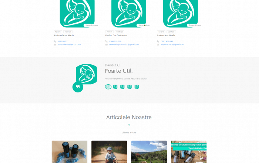
Task: Call phone number 0773.887.571
Action: click(63, 41)
